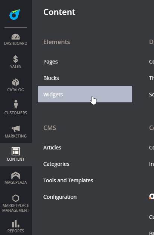
Task: Open Blocks under Elements
Action: coord(51,78)
